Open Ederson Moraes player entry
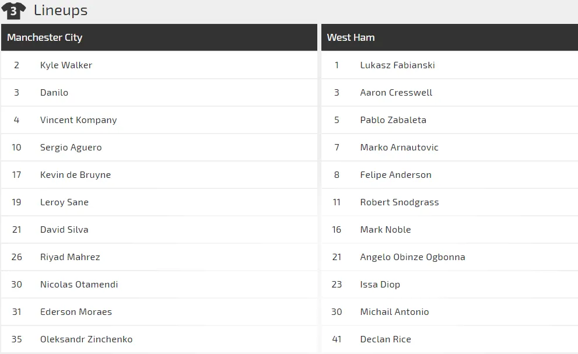 click(x=76, y=312)
